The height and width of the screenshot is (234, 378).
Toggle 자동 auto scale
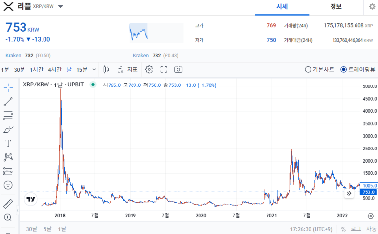(371, 229)
